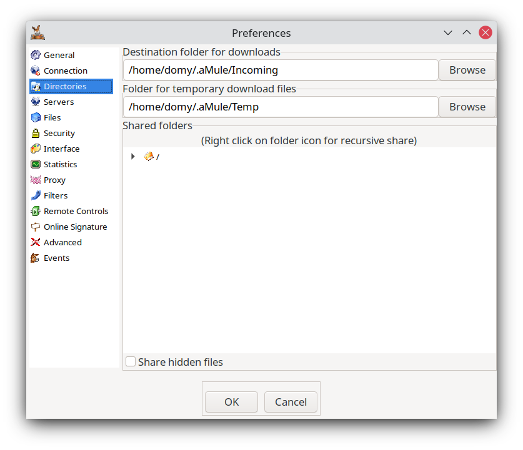
Task: Switch to the Connection preferences page
Action: point(66,71)
